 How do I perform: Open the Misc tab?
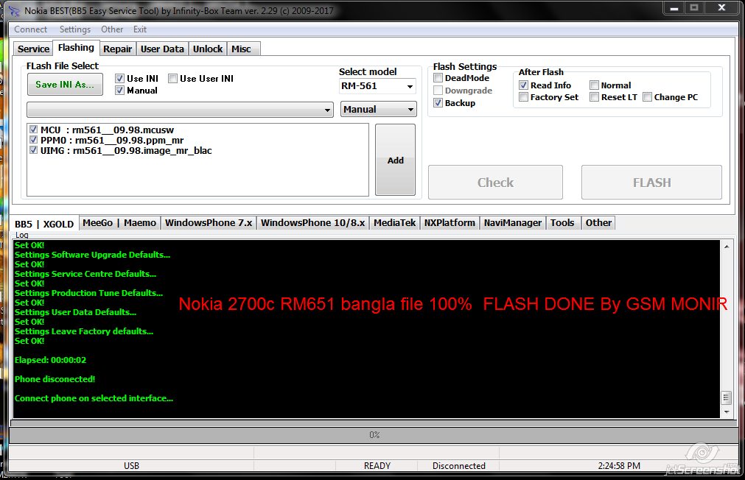click(x=242, y=49)
